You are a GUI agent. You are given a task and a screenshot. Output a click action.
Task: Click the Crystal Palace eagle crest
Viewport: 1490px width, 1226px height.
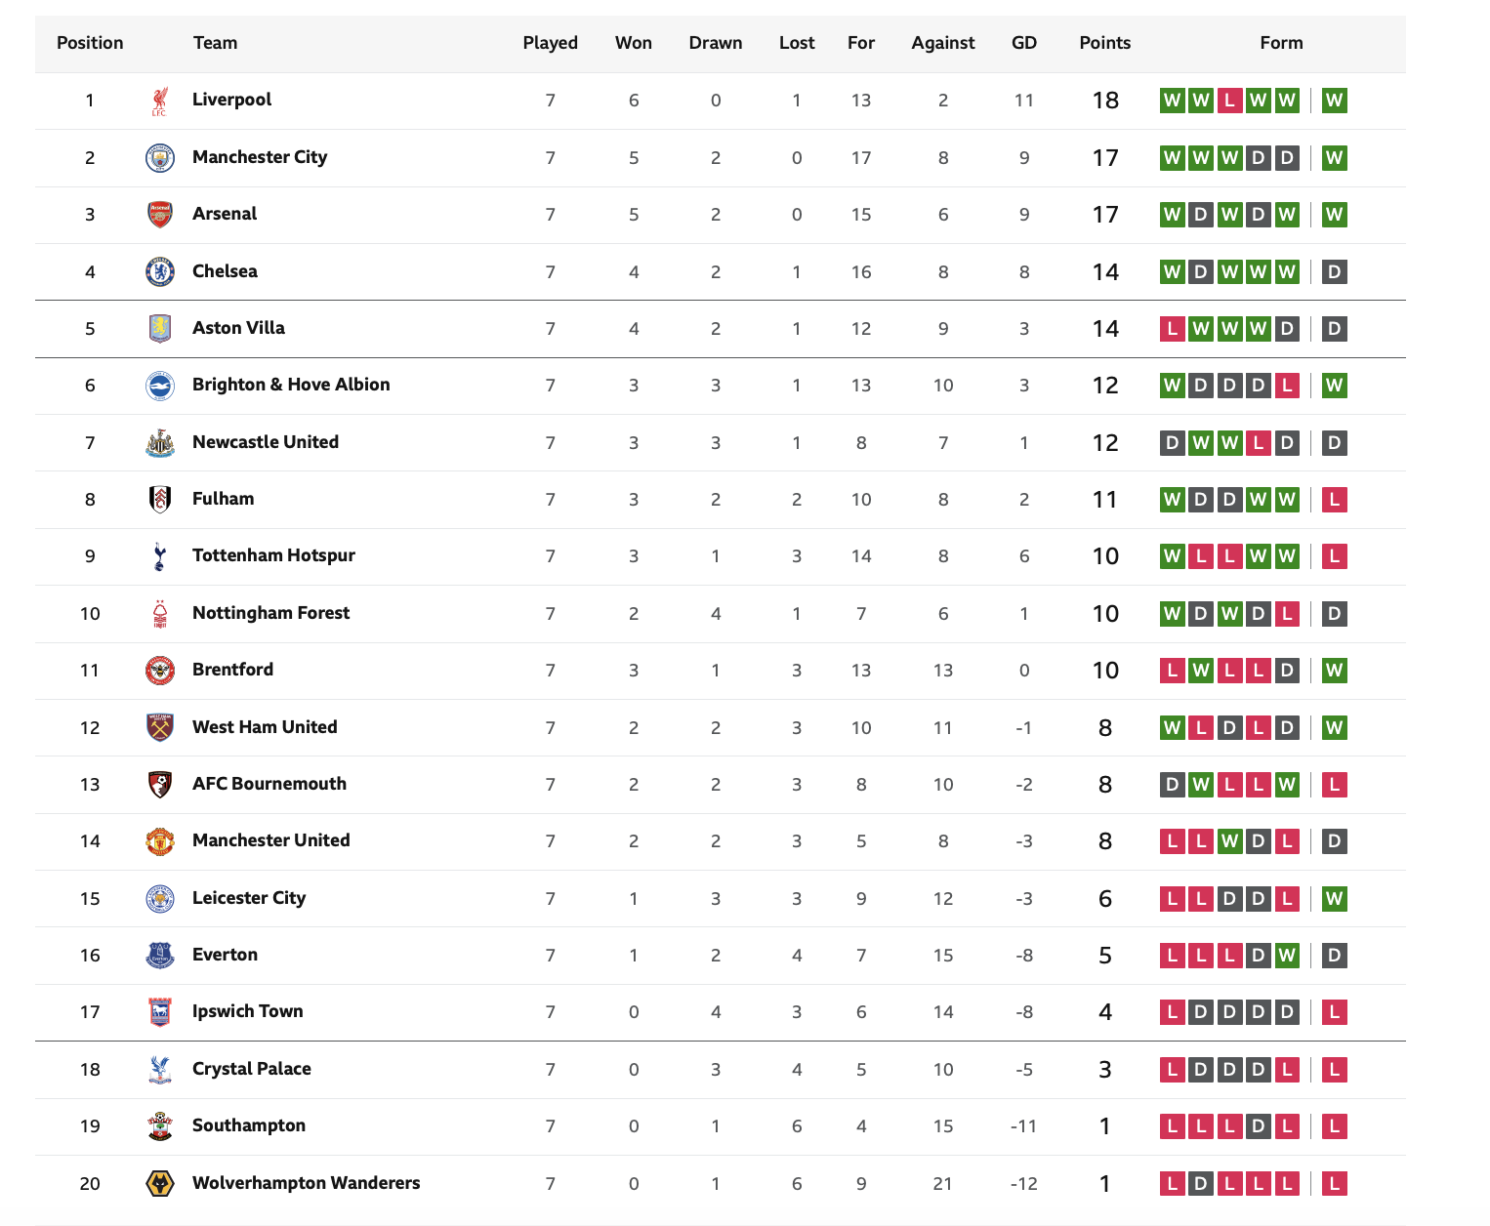(x=160, y=1069)
